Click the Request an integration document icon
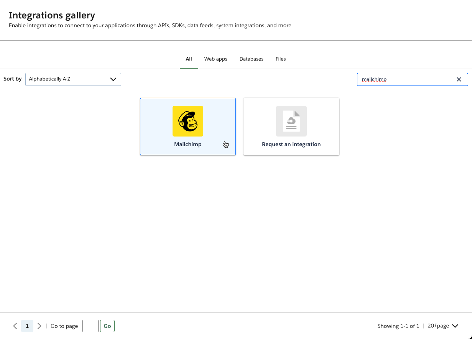This screenshot has height=339, width=472. pos(291,121)
